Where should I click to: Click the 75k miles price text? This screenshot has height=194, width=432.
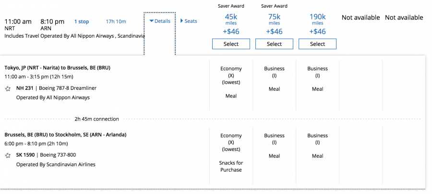click(274, 17)
